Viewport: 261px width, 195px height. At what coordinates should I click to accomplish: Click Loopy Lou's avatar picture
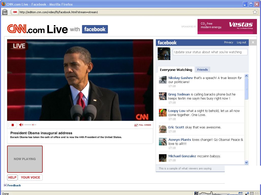pyautogui.click(x=163, y=113)
